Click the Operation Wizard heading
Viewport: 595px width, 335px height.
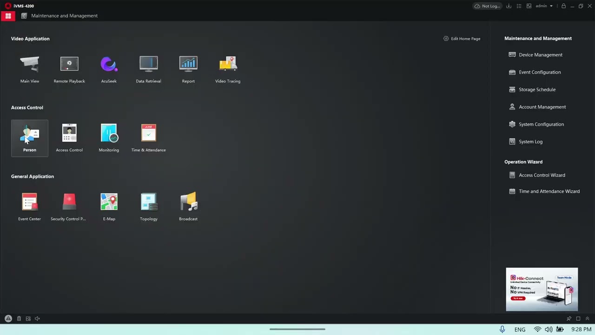523,162
